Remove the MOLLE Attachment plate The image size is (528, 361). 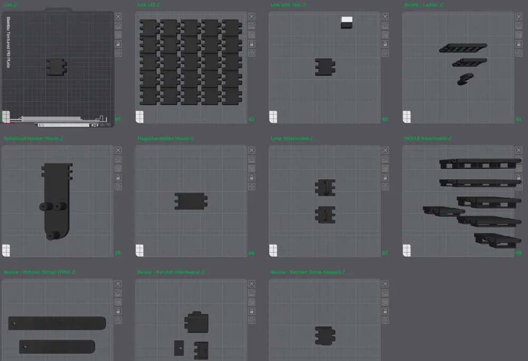click(x=518, y=150)
